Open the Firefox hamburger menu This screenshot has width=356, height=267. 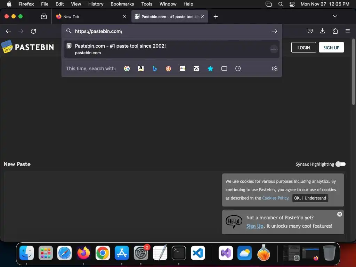[347, 31]
